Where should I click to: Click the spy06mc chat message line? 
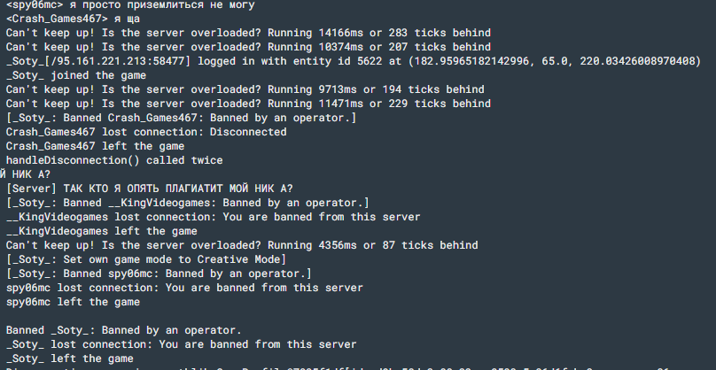[x=129, y=4]
